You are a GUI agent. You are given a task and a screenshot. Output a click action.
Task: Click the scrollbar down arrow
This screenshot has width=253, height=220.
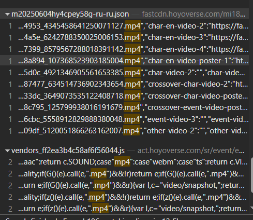(x=251, y=208)
